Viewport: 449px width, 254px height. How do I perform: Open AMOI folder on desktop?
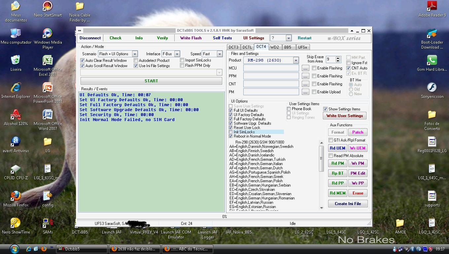400,226
